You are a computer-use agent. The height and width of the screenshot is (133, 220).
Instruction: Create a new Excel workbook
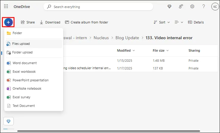[x=34, y=72]
